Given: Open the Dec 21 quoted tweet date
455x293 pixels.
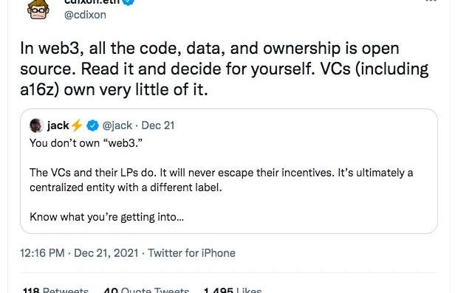Looking at the screenshot, I should click(158, 125).
